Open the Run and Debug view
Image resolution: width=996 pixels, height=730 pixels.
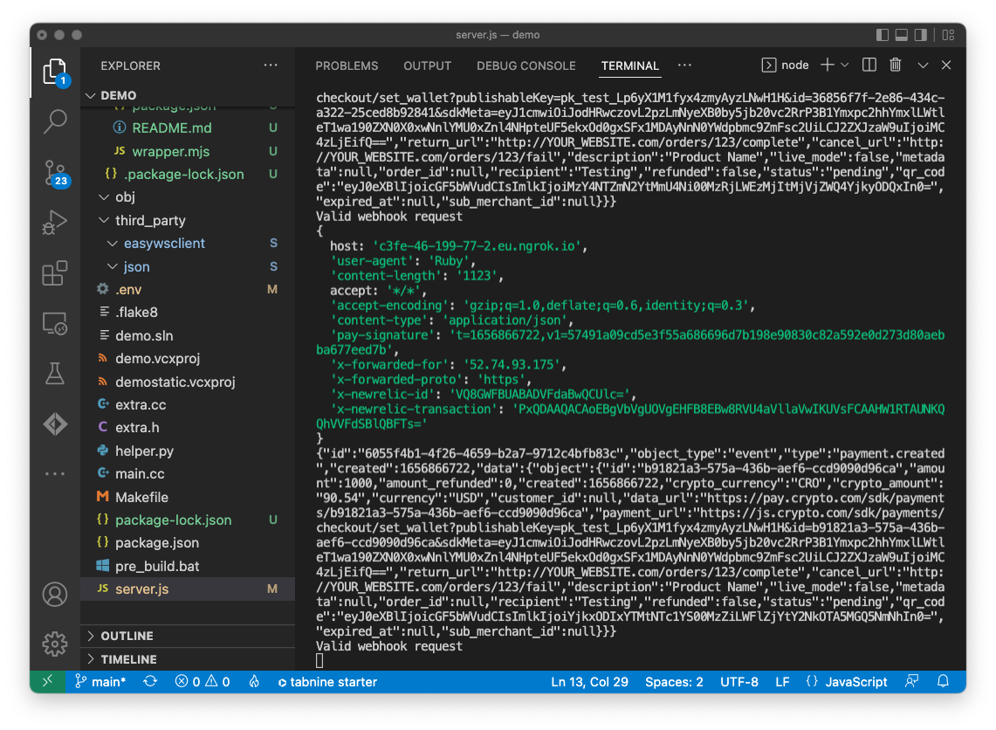55,223
